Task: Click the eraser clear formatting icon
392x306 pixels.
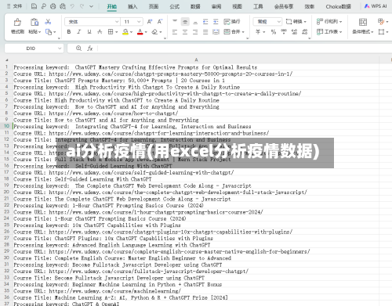Action: (154, 32)
